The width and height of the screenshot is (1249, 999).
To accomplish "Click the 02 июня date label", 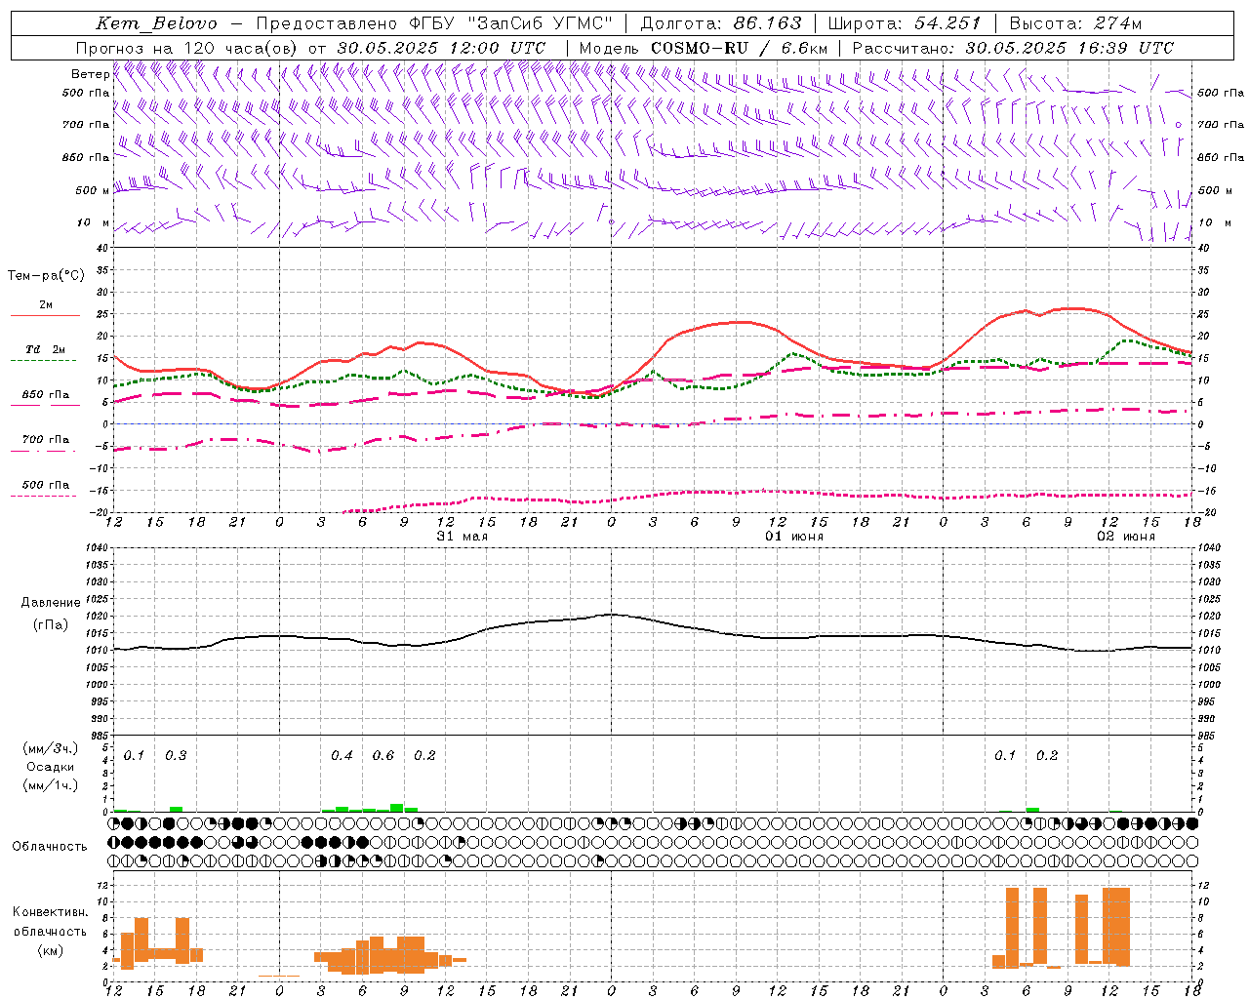I will point(1126,537).
